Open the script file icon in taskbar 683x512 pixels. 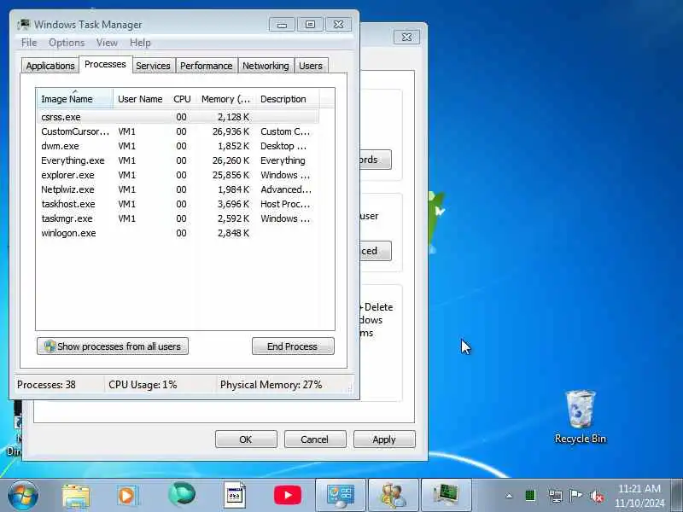(235, 495)
